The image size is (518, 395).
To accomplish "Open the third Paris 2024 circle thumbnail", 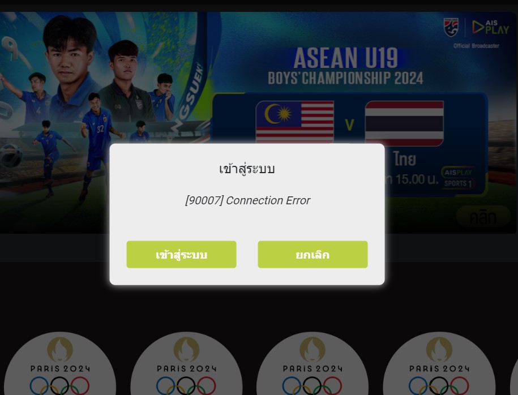I will (312, 363).
